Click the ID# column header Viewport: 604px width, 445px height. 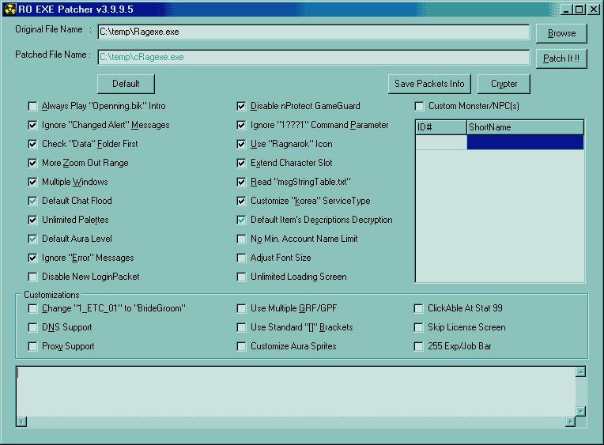441,127
